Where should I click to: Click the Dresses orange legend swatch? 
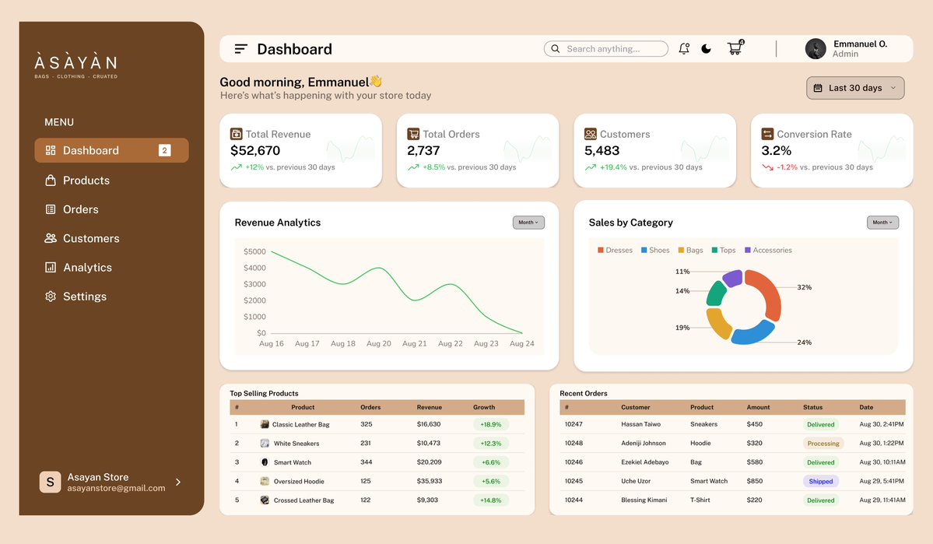(601, 250)
